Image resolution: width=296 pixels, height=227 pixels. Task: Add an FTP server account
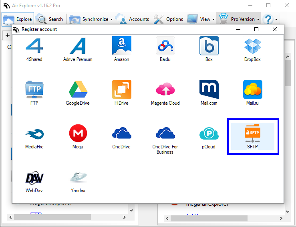tap(34, 89)
